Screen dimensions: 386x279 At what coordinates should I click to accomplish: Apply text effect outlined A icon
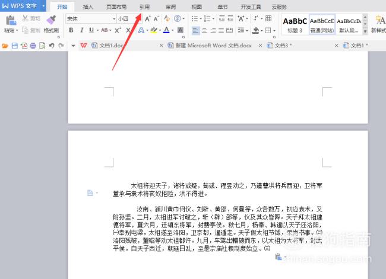[141, 30]
